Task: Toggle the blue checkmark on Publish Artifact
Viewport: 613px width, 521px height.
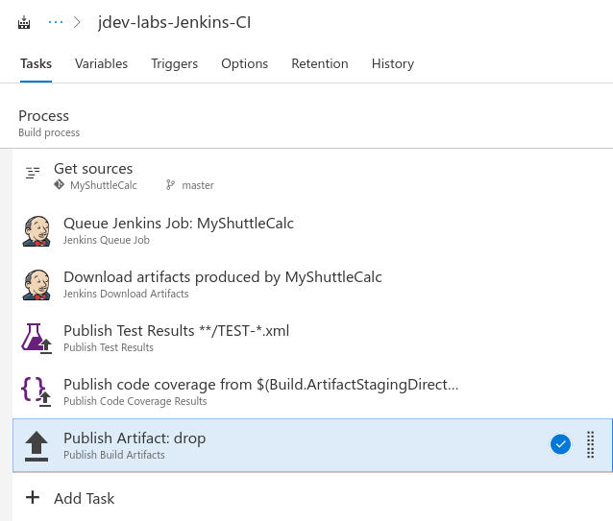Action: coord(560,444)
